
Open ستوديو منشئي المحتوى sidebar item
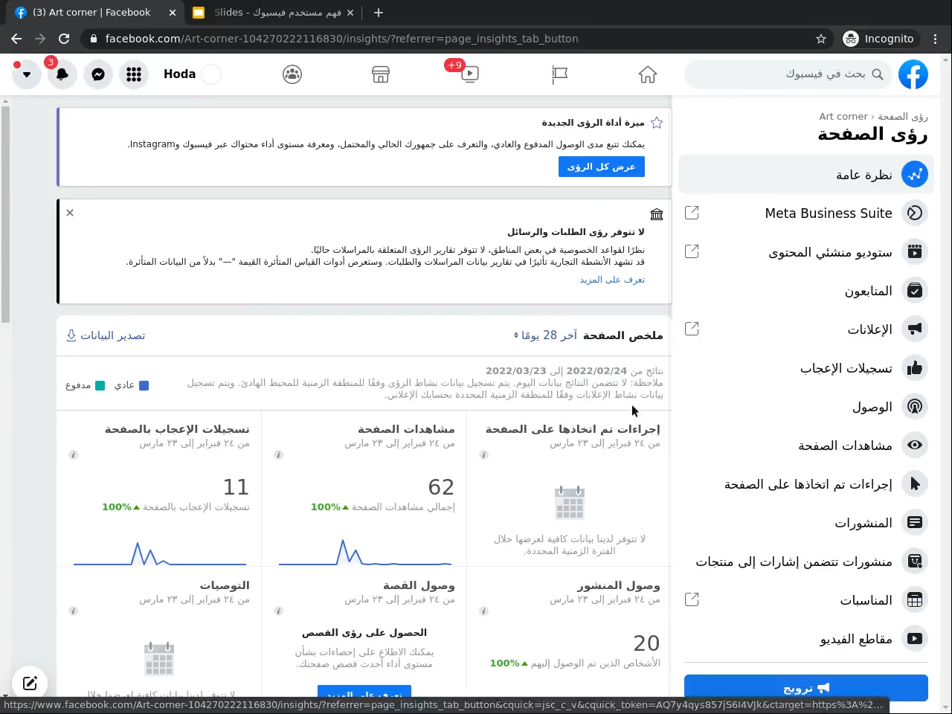click(x=806, y=252)
